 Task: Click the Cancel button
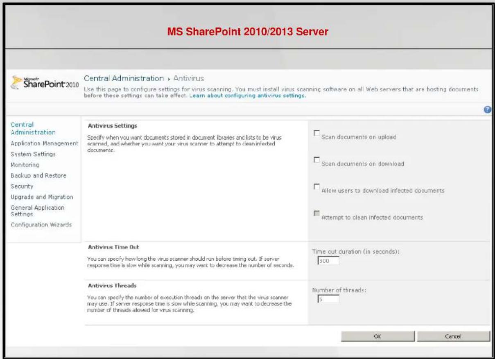tap(453, 336)
